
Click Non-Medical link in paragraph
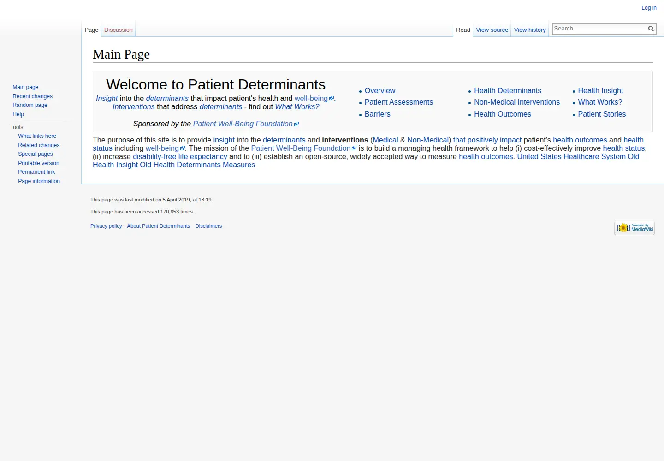click(428, 140)
